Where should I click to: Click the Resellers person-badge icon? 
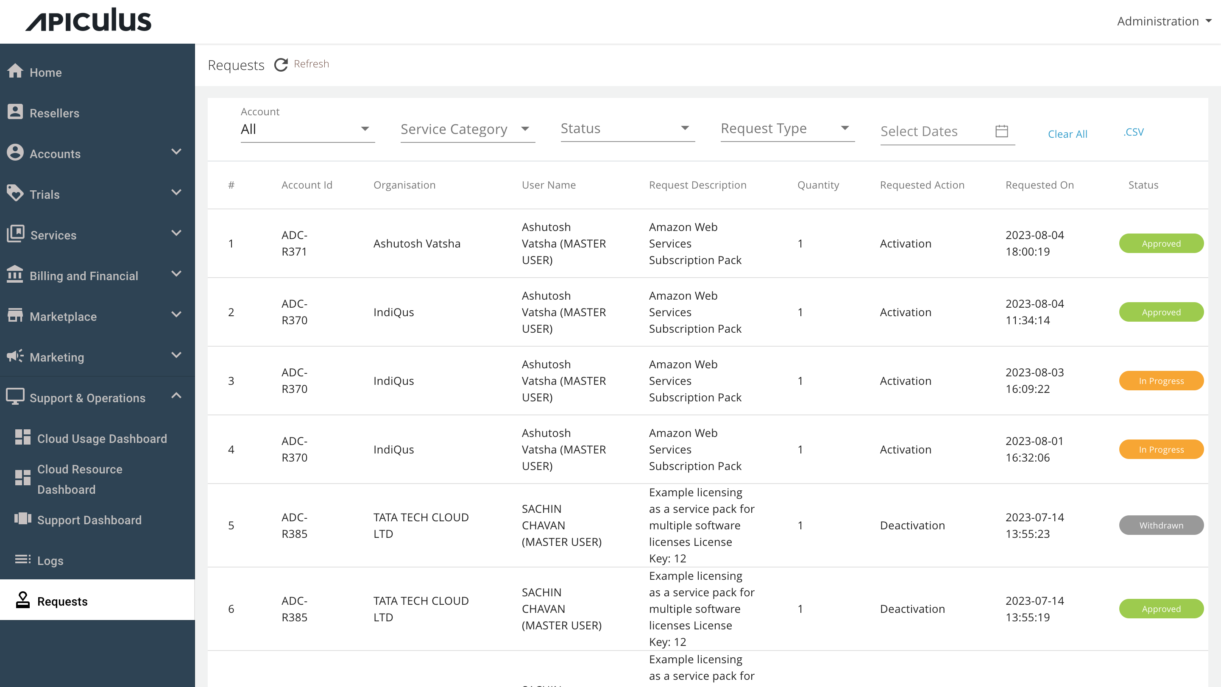point(15,112)
